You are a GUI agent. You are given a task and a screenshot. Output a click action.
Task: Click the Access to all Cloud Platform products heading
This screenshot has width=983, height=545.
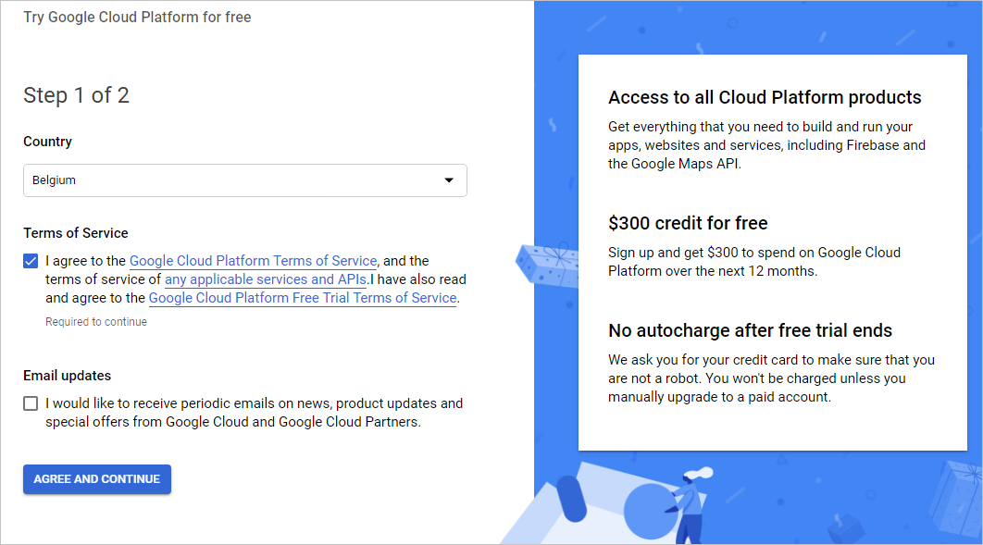(765, 97)
